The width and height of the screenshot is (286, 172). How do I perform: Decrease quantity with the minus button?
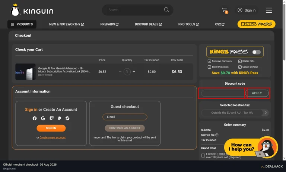pyautogui.click(x=120, y=72)
